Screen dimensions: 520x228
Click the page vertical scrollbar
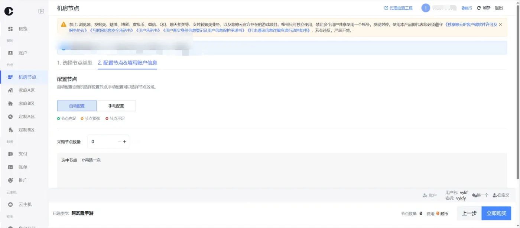point(518,93)
